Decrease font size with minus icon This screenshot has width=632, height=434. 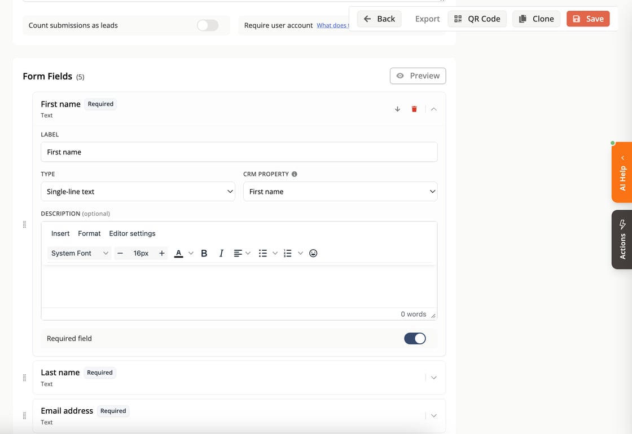[120, 253]
